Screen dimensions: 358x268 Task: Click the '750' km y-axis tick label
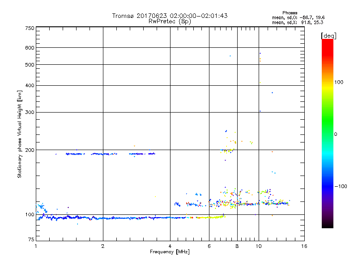pos(30,28)
